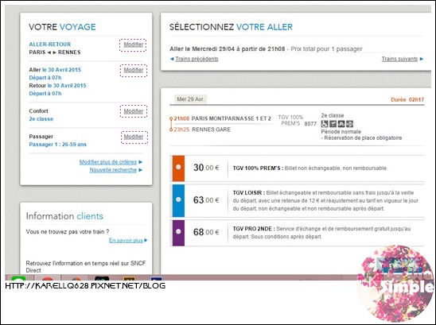Click the 68.00 € price
Viewport: 436px width, 325px height.
click(x=206, y=232)
